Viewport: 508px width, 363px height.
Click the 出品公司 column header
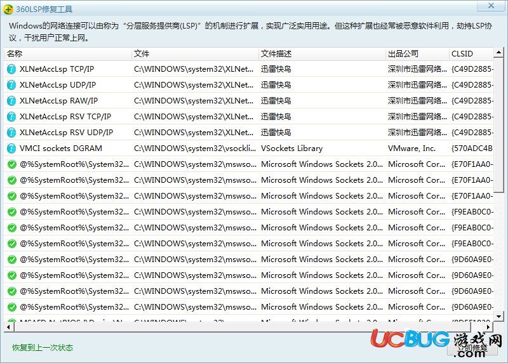click(x=417, y=54)
